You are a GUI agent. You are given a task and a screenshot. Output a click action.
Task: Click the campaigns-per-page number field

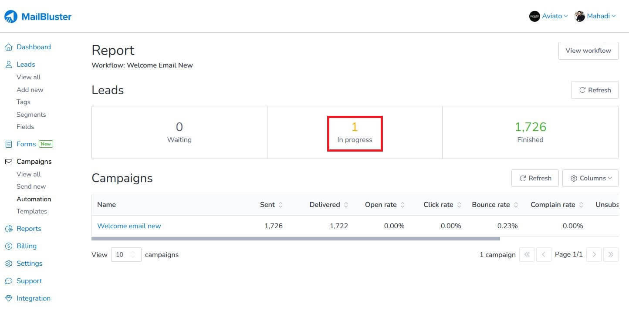(123, 254)
